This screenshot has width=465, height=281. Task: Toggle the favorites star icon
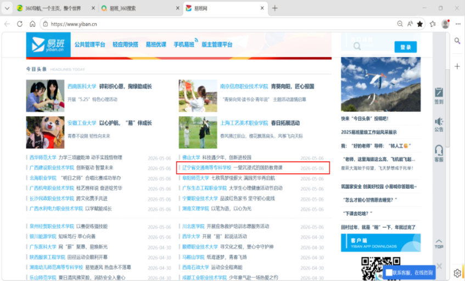pyautogui.click(x=420, y=24)
